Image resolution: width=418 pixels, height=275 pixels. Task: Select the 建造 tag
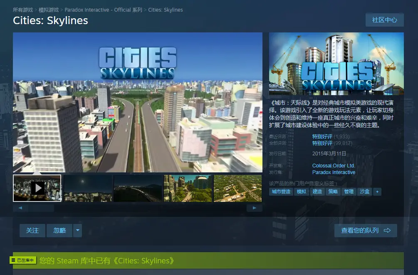click(x=317, y=192)
